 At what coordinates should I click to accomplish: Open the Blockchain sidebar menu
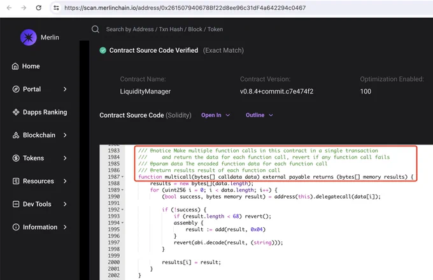[39, 135]
